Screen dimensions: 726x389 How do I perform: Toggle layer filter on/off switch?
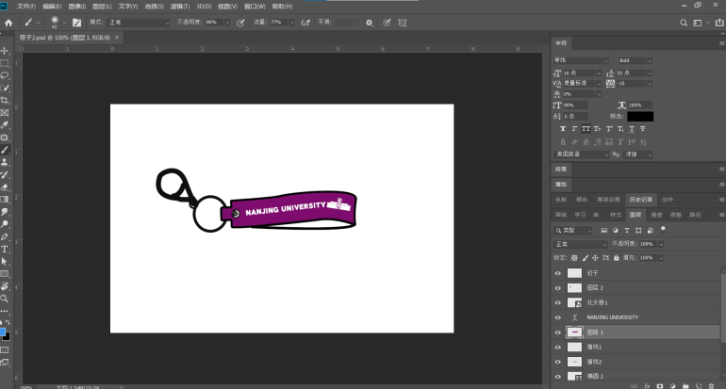pyautogui.click(x=663, y=229)
